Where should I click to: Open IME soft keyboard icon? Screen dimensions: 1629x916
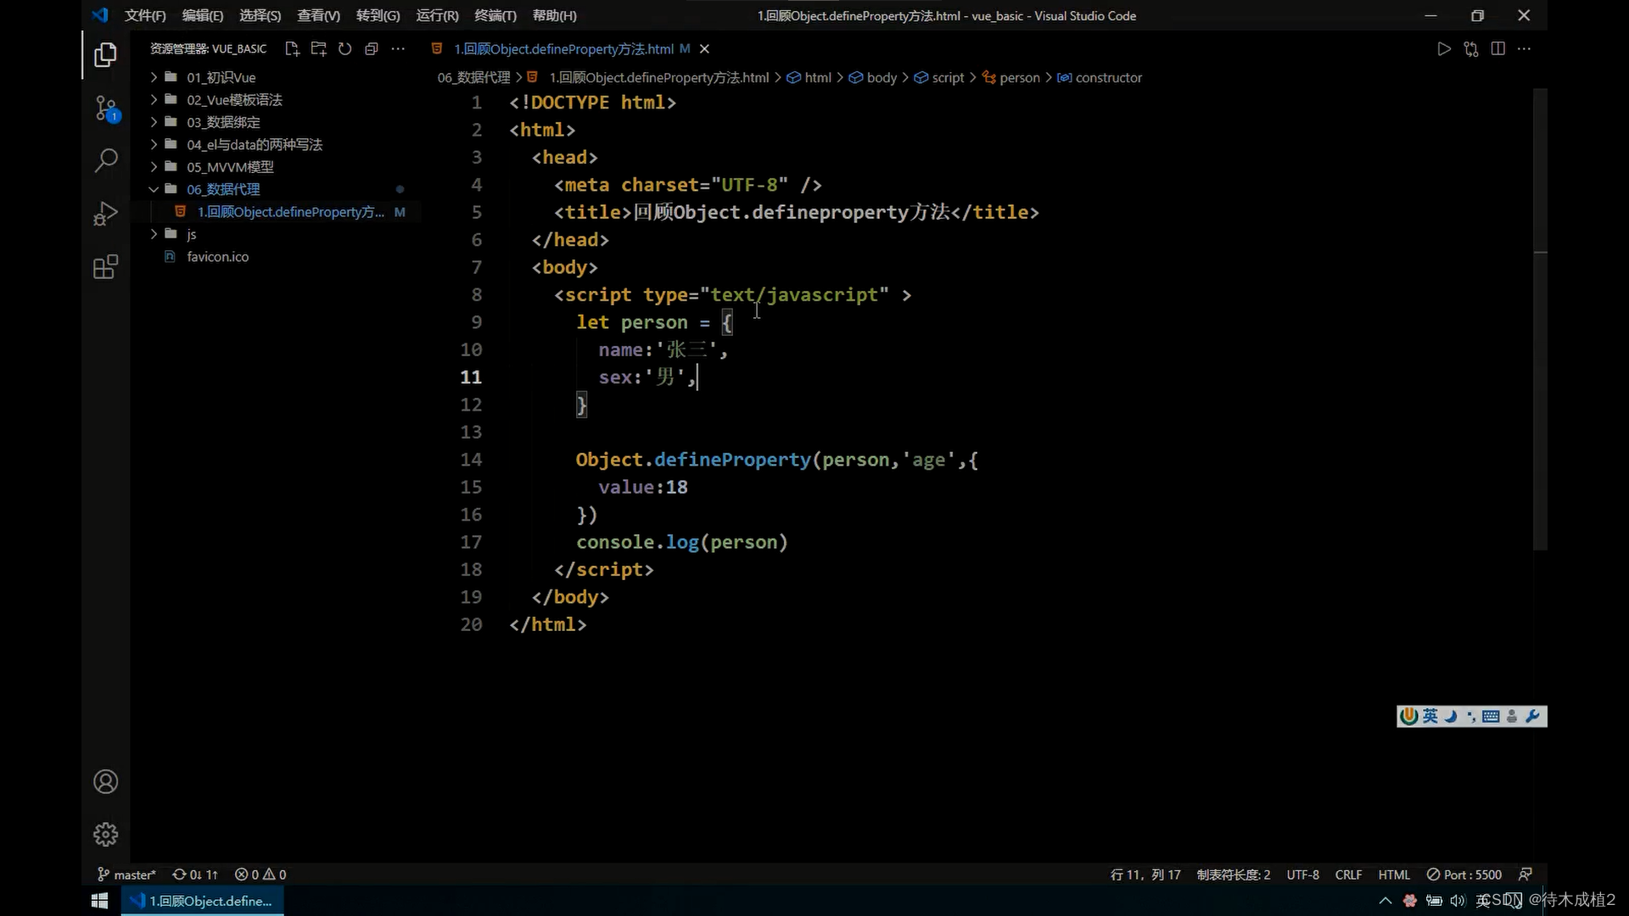coord(1492,717)
